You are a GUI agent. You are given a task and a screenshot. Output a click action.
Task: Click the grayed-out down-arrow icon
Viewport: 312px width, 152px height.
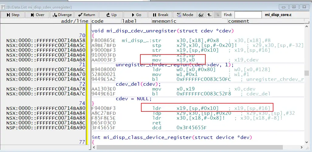click(x=218, y=15)
